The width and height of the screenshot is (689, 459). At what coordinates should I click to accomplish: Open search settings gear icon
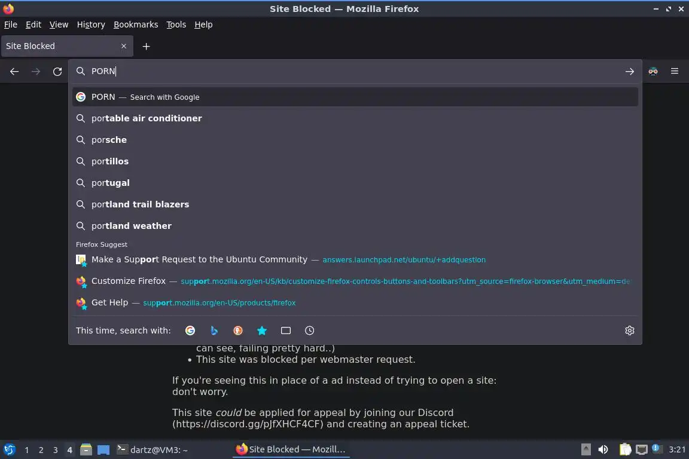[629, 331]
